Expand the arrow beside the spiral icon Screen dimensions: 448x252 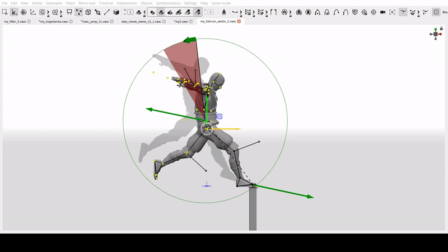pos(61,12)
